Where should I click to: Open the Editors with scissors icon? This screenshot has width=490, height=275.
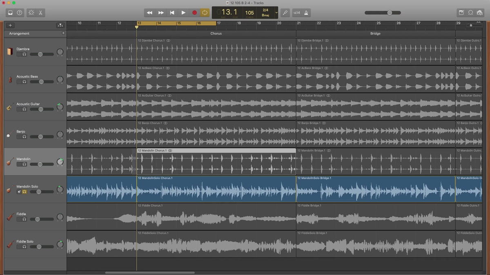click(x=41, y=13)
